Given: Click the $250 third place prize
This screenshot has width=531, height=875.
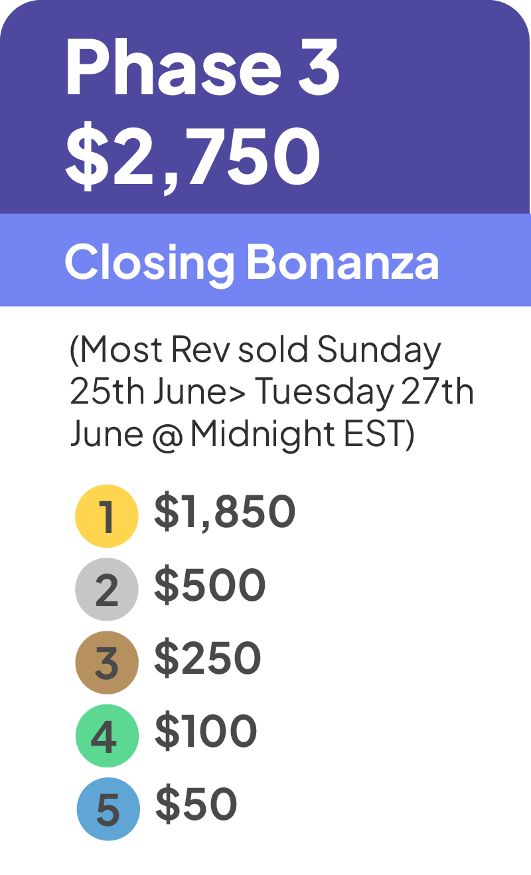Looking at the screenshot, I should 208,659.
